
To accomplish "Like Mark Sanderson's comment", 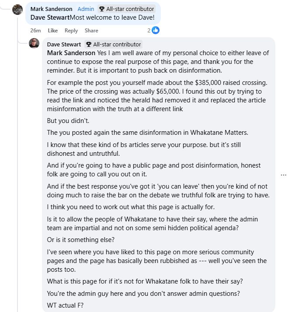I will point(53,31).
